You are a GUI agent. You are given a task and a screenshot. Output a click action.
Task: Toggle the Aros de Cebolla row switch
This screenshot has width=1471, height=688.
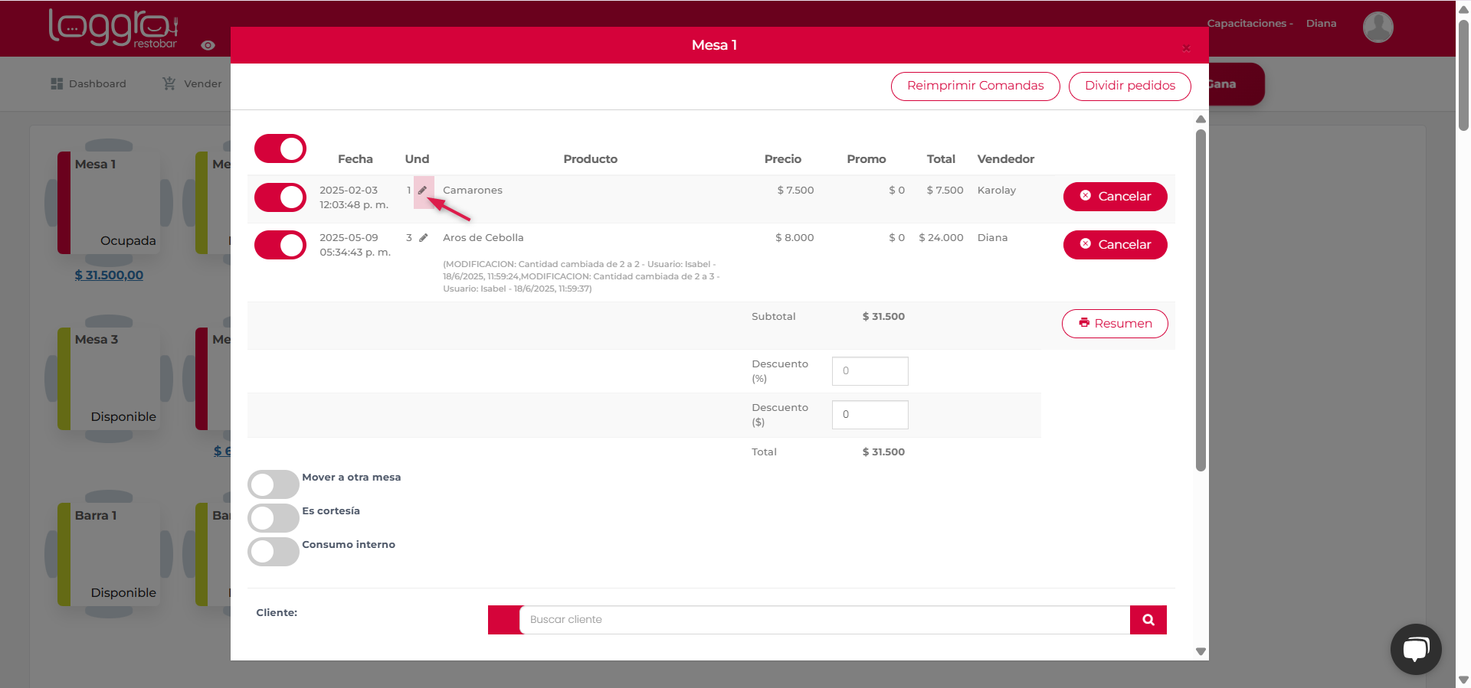point(280,245)
